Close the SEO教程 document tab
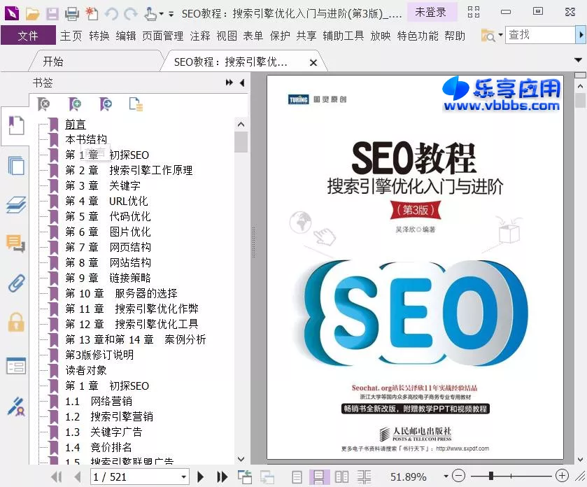The width and height of the screenshot is (587, 487). (313, 62)
